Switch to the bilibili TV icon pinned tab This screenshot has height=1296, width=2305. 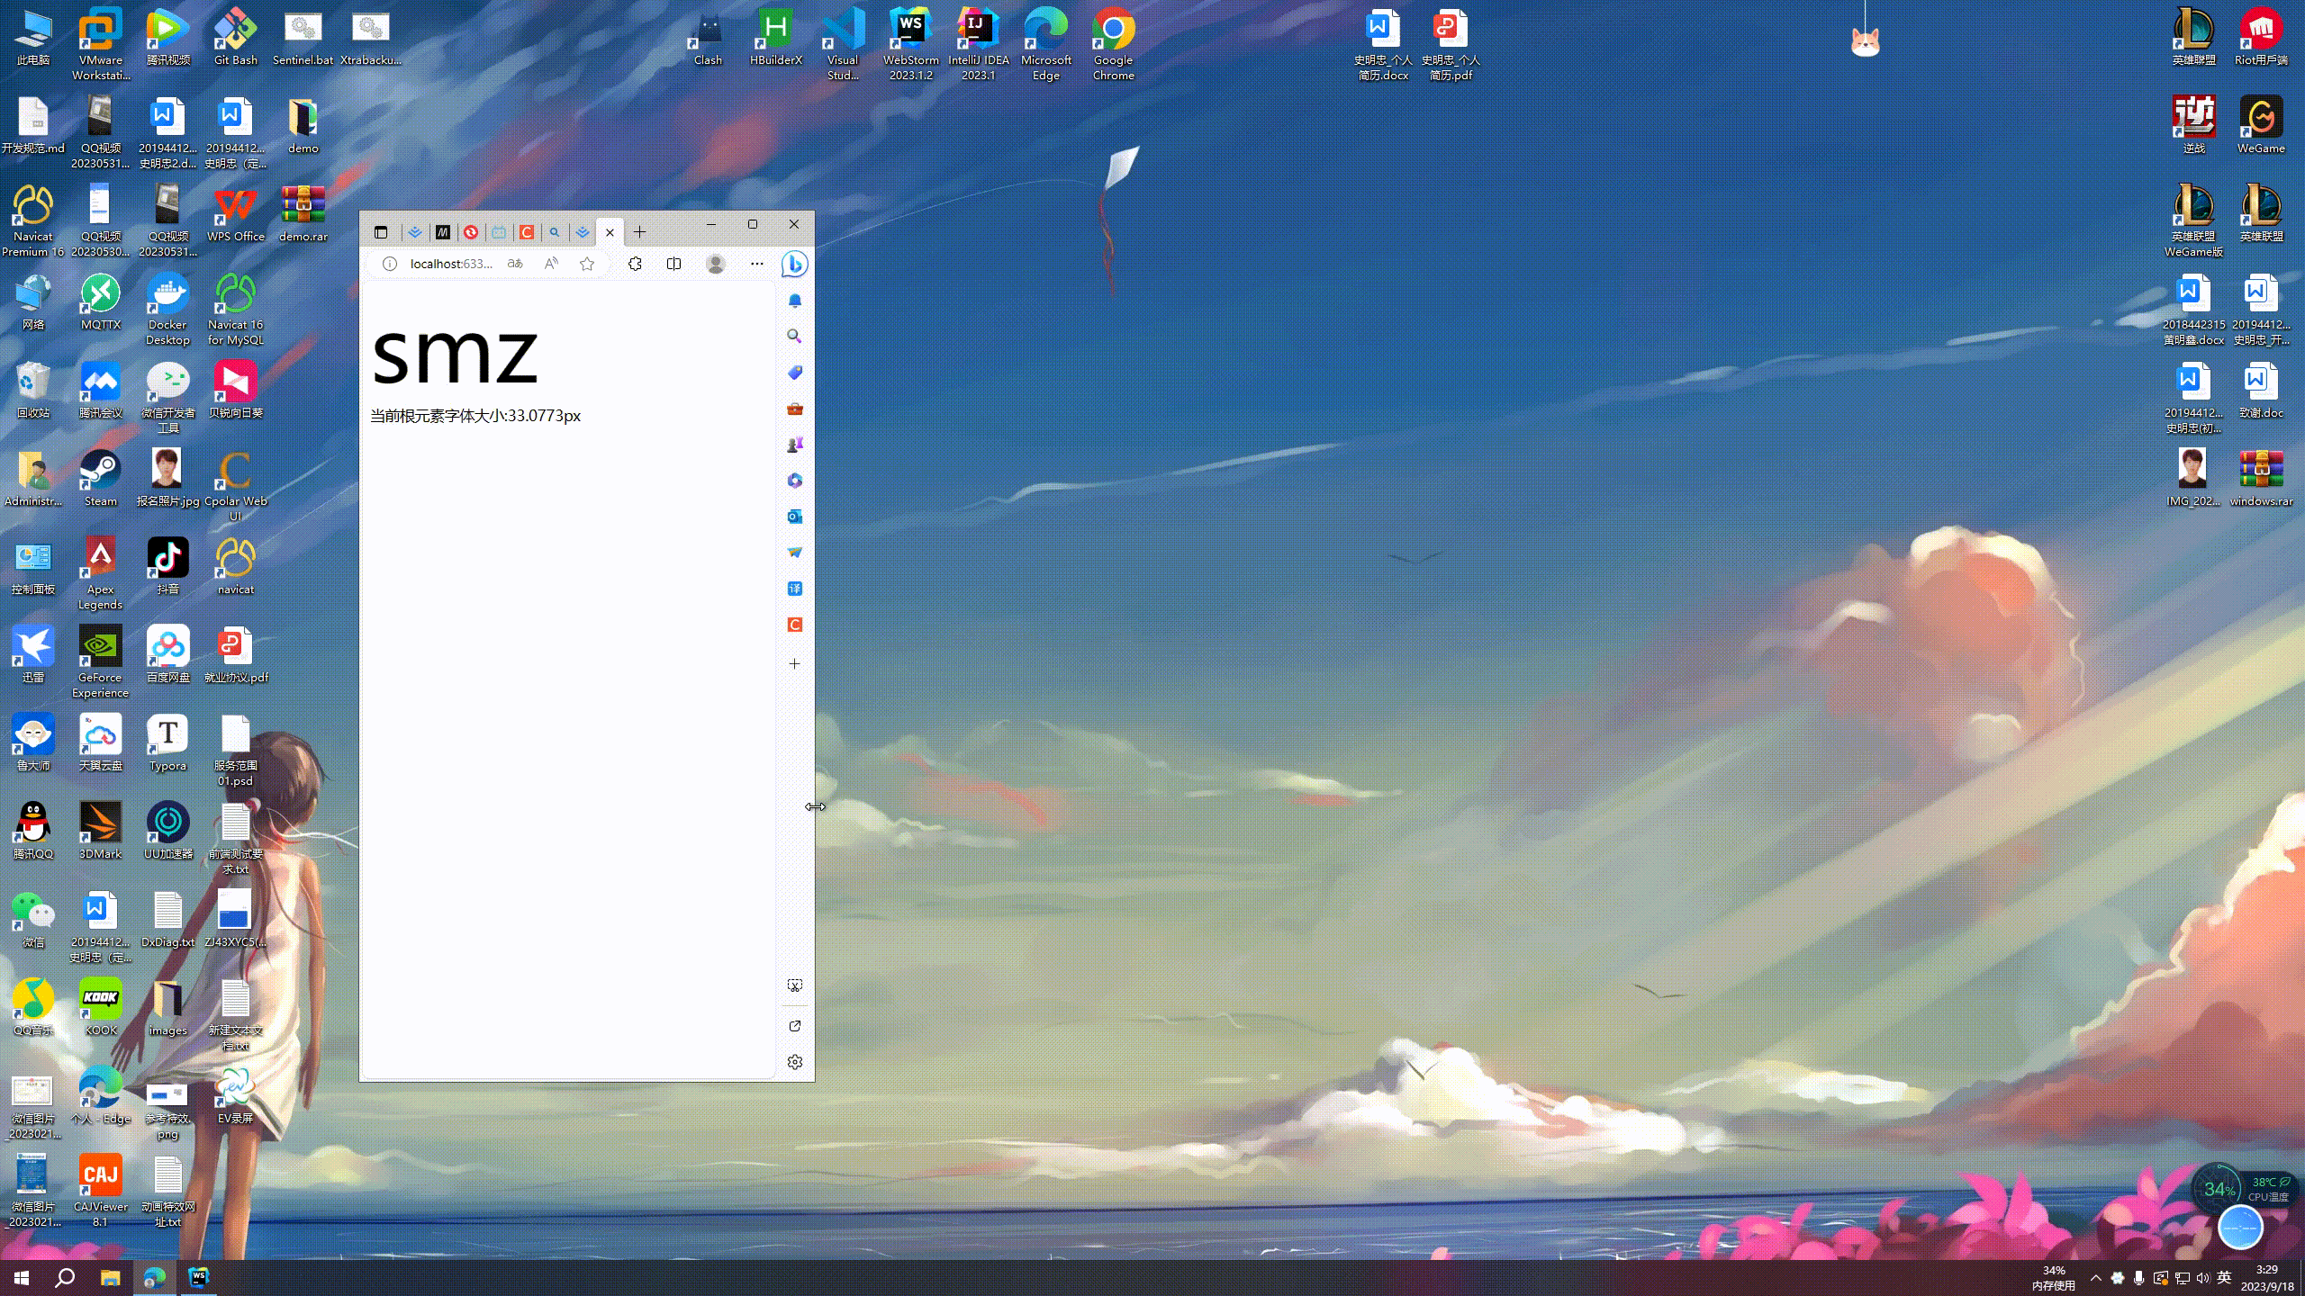tap(499, 232)
